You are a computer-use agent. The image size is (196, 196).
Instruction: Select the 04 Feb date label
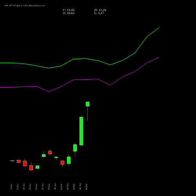tap(80, 187)
